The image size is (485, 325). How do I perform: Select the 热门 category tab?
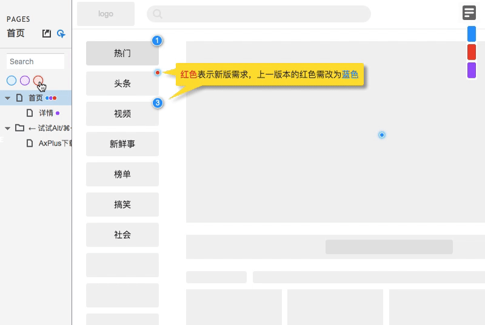point(122,53)
